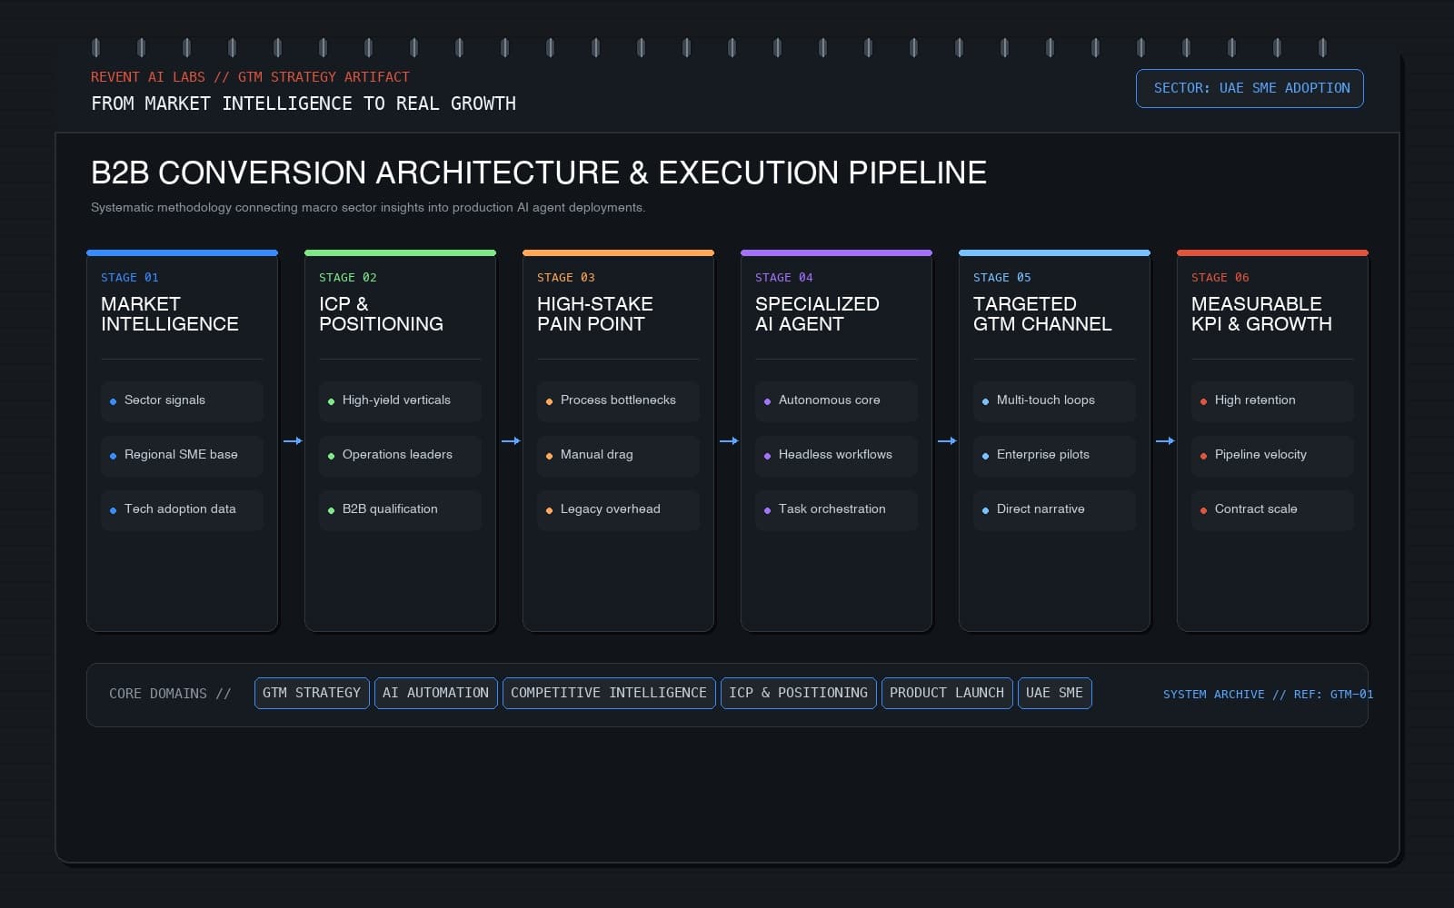Click the SECTOR: UAE SME ADOPTION badge
The width and height of the screenshot is (1454, 908).
1250,88
